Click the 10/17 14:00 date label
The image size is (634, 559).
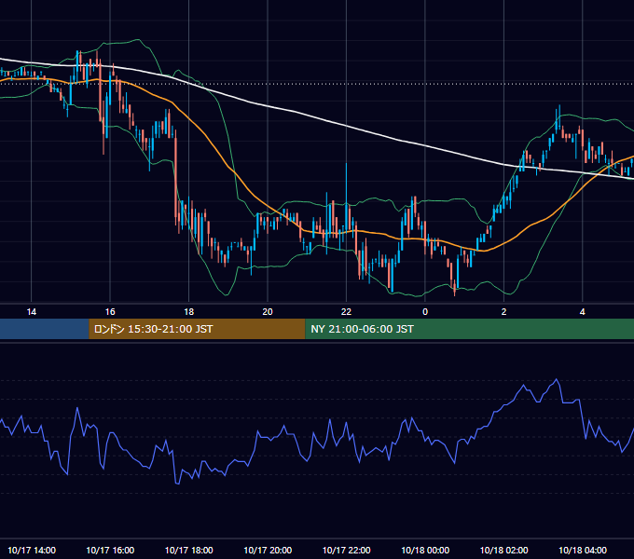click(x=32, y=550)
